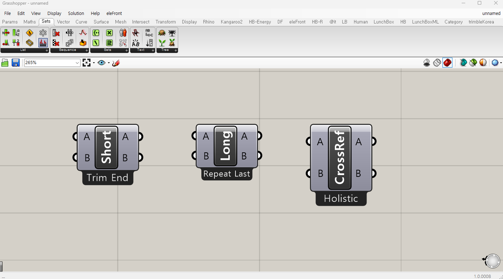Select the Create Set icon in Sets panel

[96, 32]
